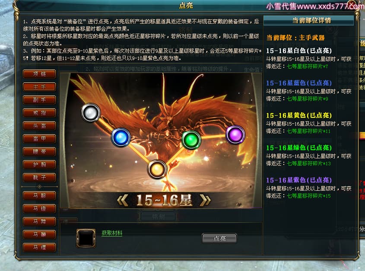This screenshot has height=271, width=365.
Task: Go to next star level arrow
Action: [x=205, y=200]
